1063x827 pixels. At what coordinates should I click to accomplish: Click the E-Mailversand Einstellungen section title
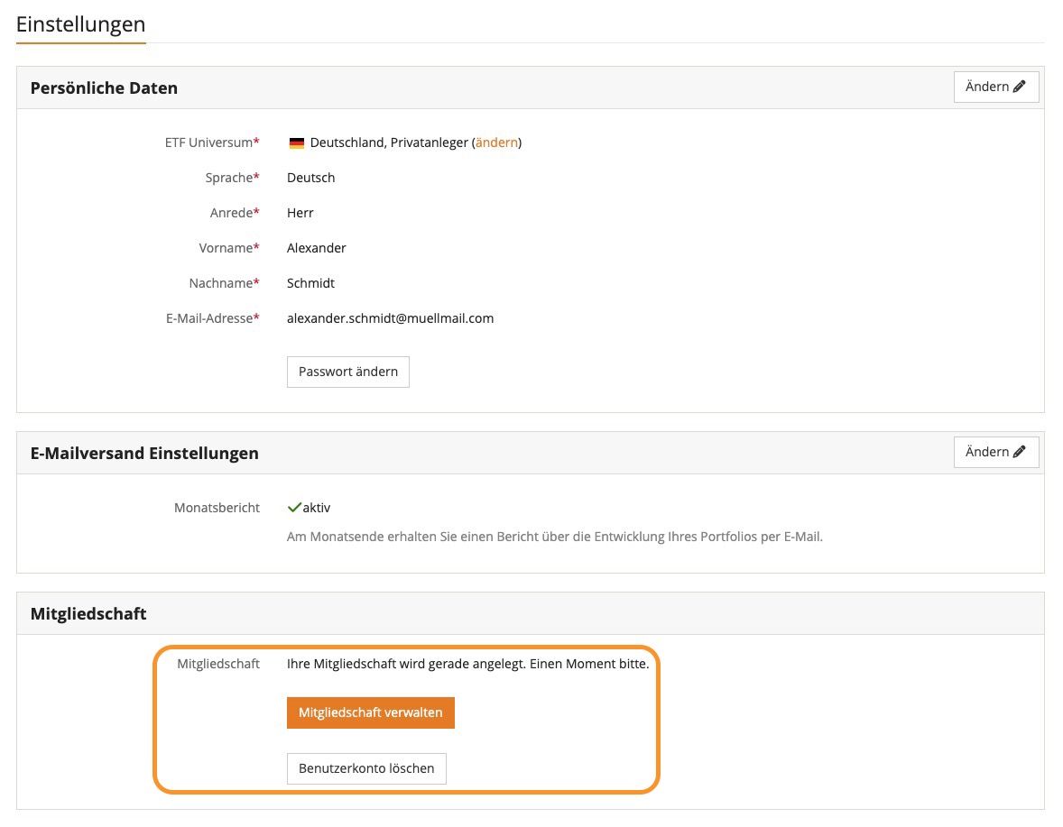(144, 454)
